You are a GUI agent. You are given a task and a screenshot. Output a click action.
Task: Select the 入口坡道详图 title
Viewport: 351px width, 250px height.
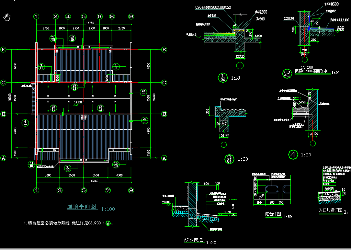point(330,210)
